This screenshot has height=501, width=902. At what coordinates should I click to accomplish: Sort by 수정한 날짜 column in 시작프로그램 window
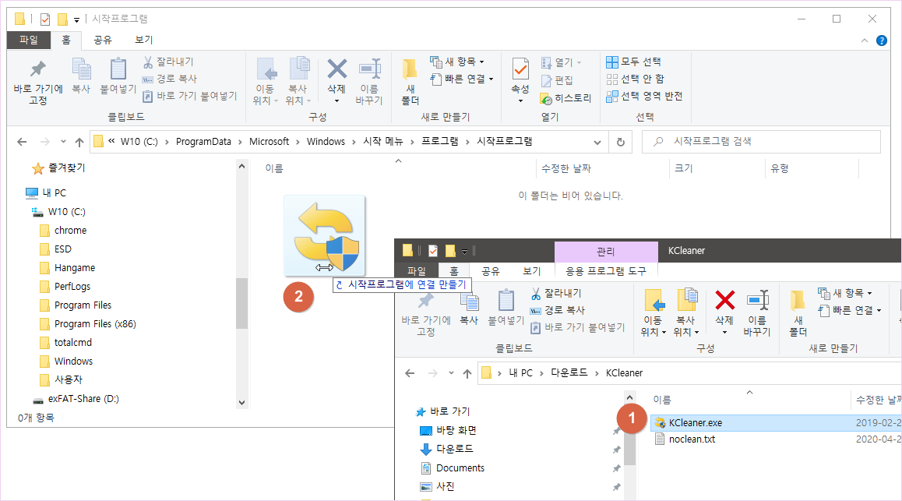click(566, 168)
